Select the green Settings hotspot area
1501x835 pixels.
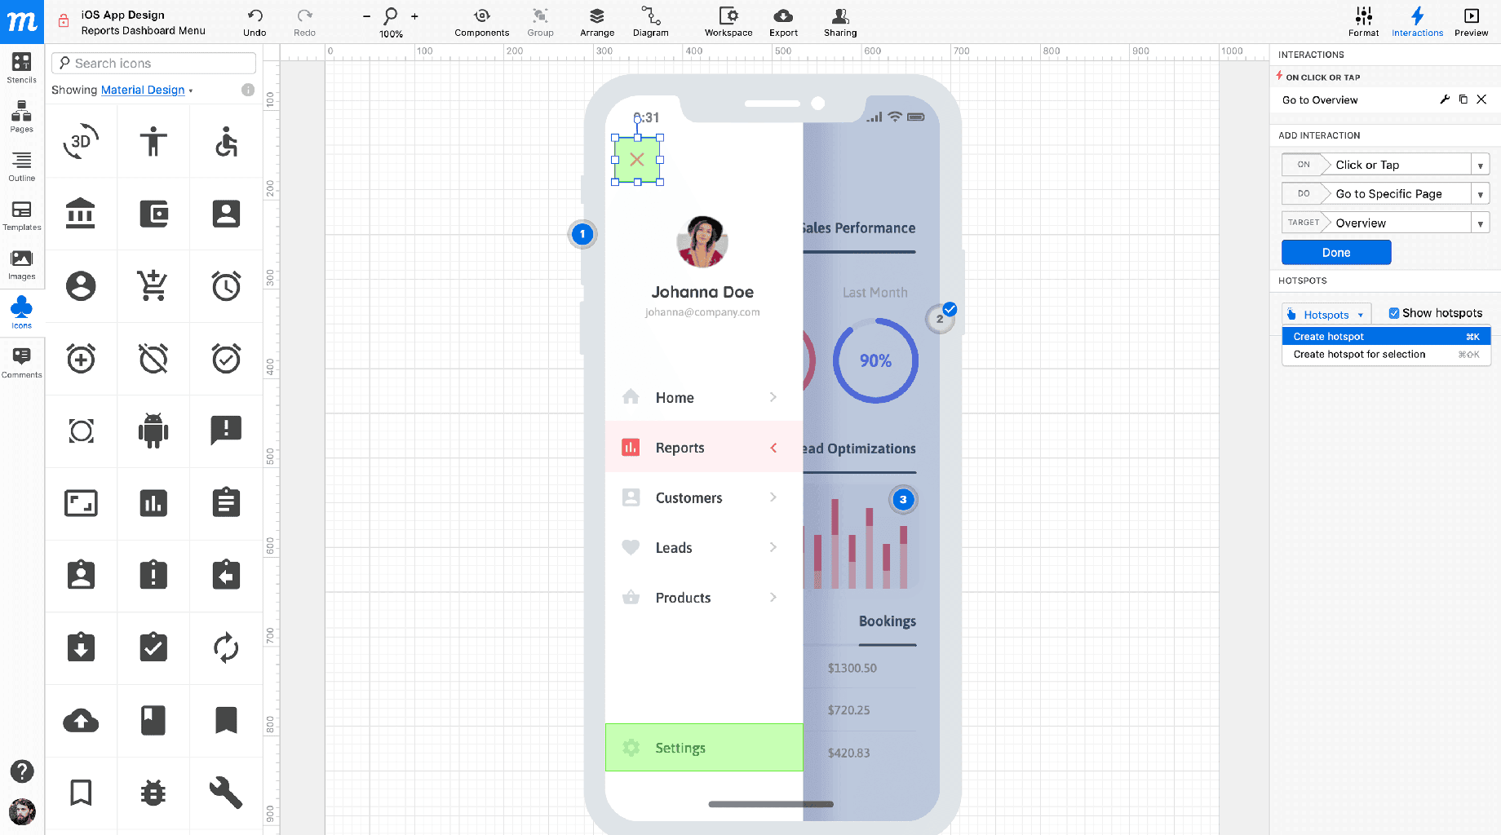point(703,748)
